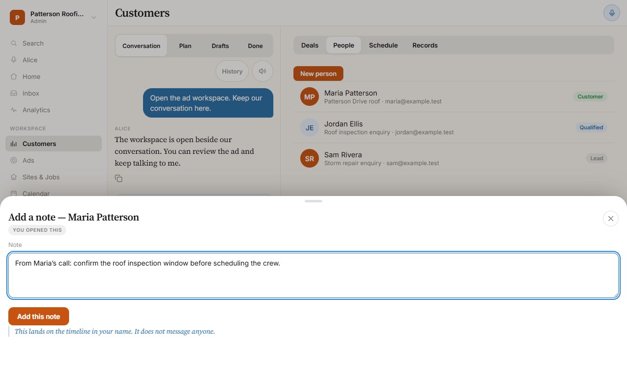
Task: Switch to the Done tab
Action: [255, 46]
